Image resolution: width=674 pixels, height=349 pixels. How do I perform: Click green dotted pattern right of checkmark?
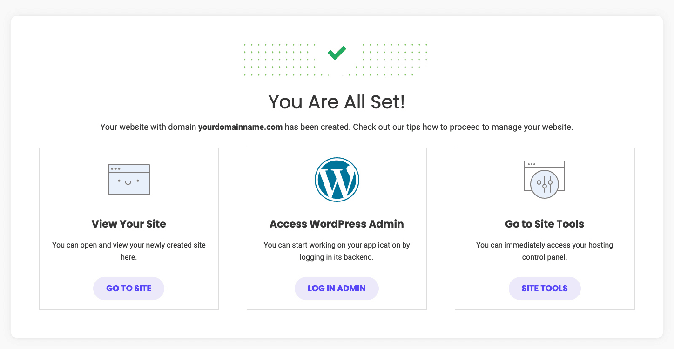393,60
